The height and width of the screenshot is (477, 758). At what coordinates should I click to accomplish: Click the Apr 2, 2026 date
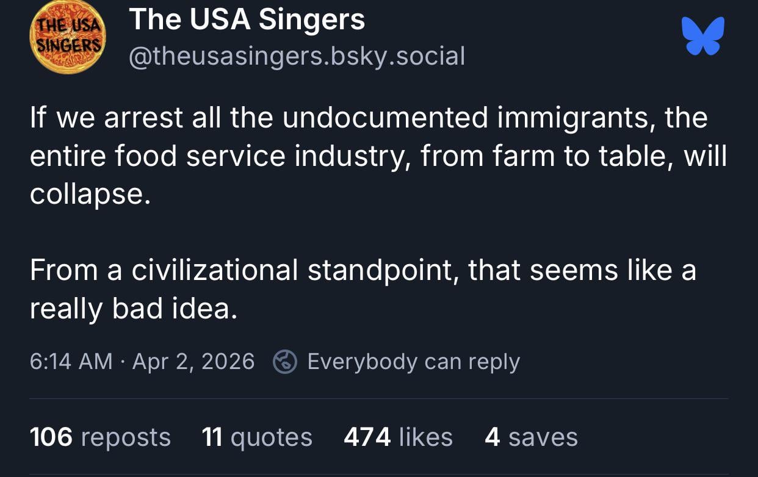[x=193, y=362]
